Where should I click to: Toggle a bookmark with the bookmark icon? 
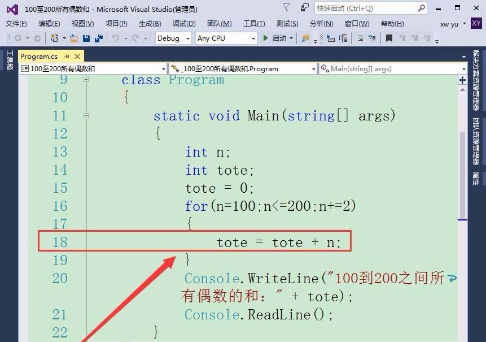[389, 38]
